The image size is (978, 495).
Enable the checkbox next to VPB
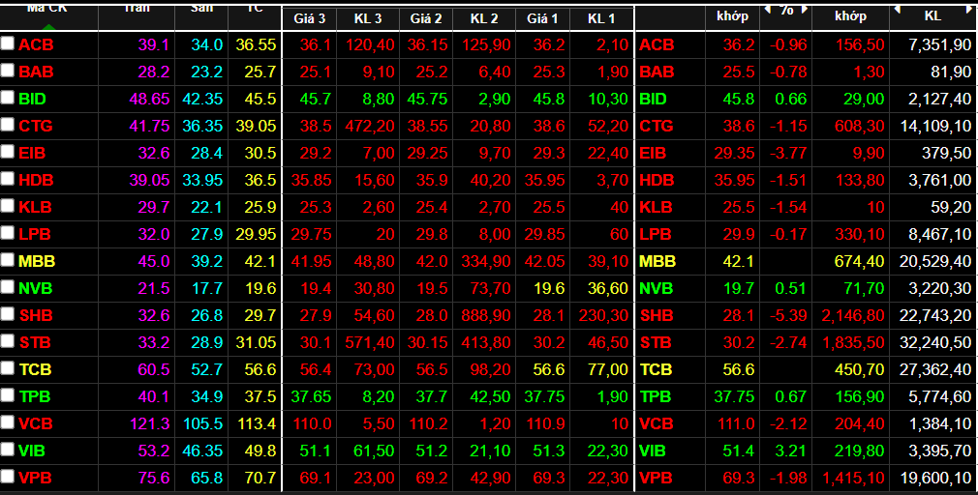pos(8,478)
